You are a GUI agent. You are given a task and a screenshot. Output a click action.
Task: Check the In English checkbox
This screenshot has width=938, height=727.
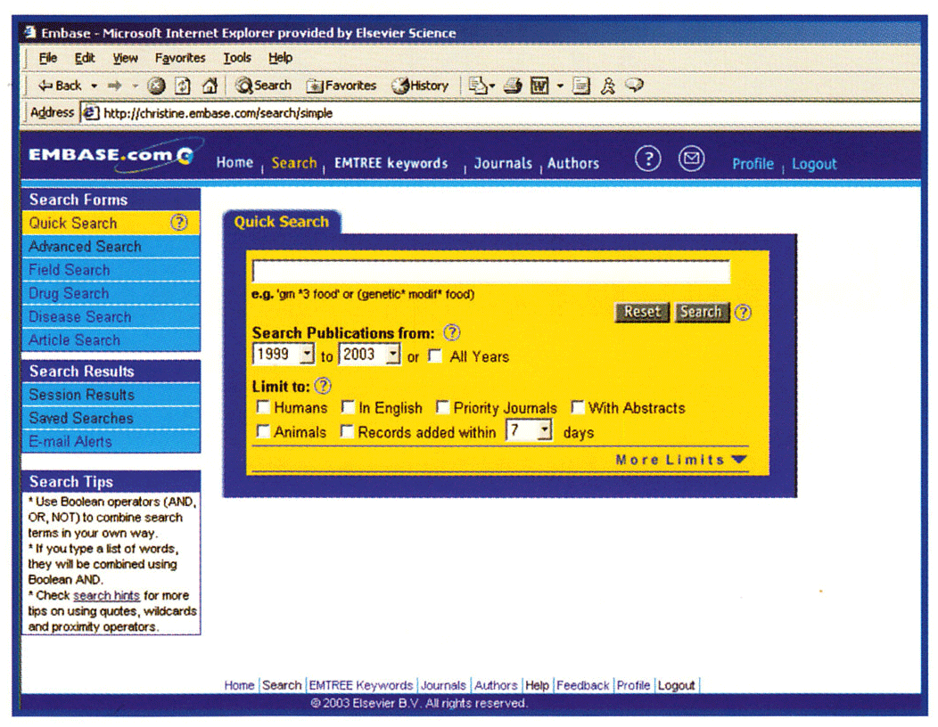348,407
